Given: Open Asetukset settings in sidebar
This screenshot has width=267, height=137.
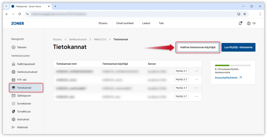Looking at the screenshot, I should pyautogui.click(x=23, y=119).
